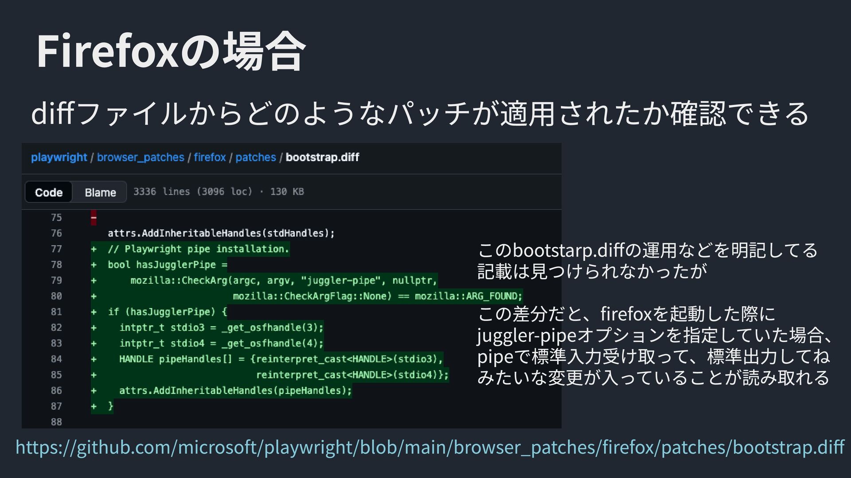Image resolution: width=851 pixels, height=478 pixels.
Task: Click 'attrs.AddInheritableHandles(pipeHandles);' line
Action: pos(235,391)
